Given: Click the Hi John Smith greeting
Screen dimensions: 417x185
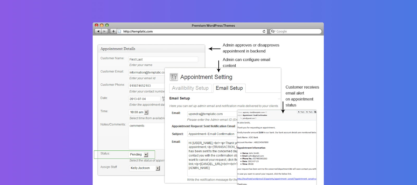Looking at the screenshot, I should tap(244, 123).
